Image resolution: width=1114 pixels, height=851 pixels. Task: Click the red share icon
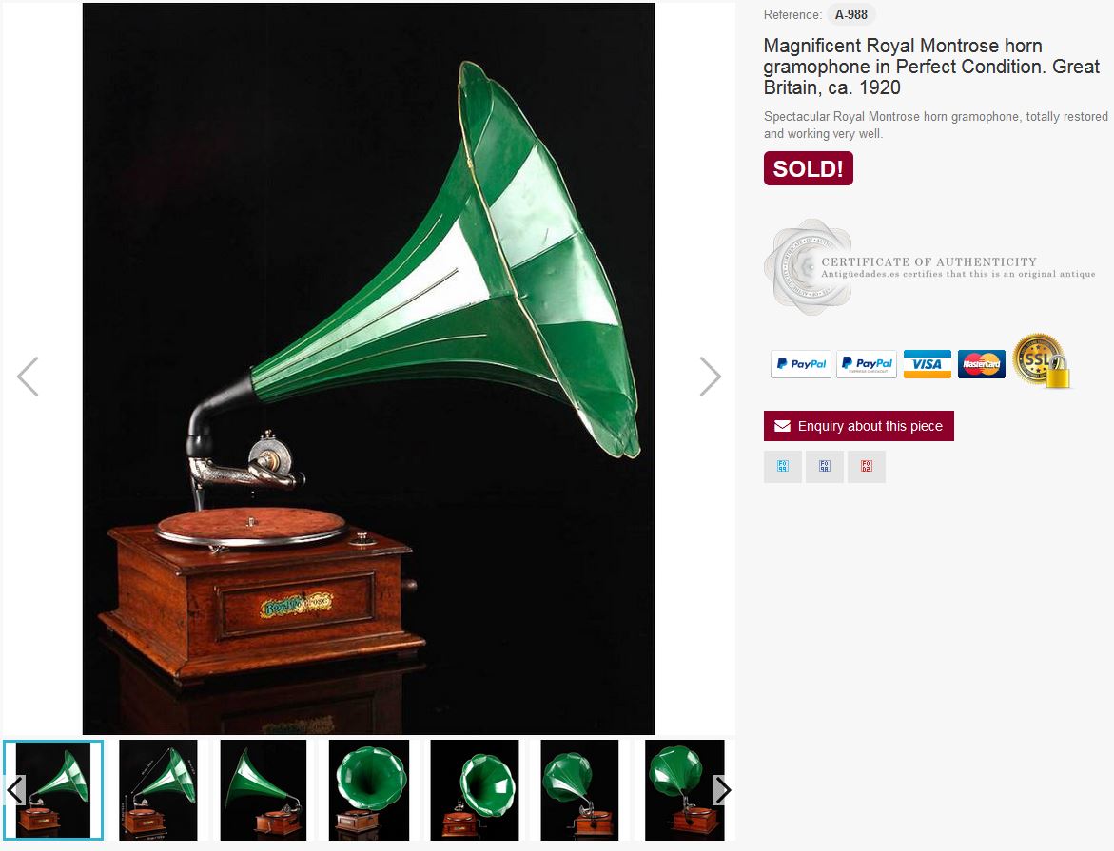click(866, 467)
